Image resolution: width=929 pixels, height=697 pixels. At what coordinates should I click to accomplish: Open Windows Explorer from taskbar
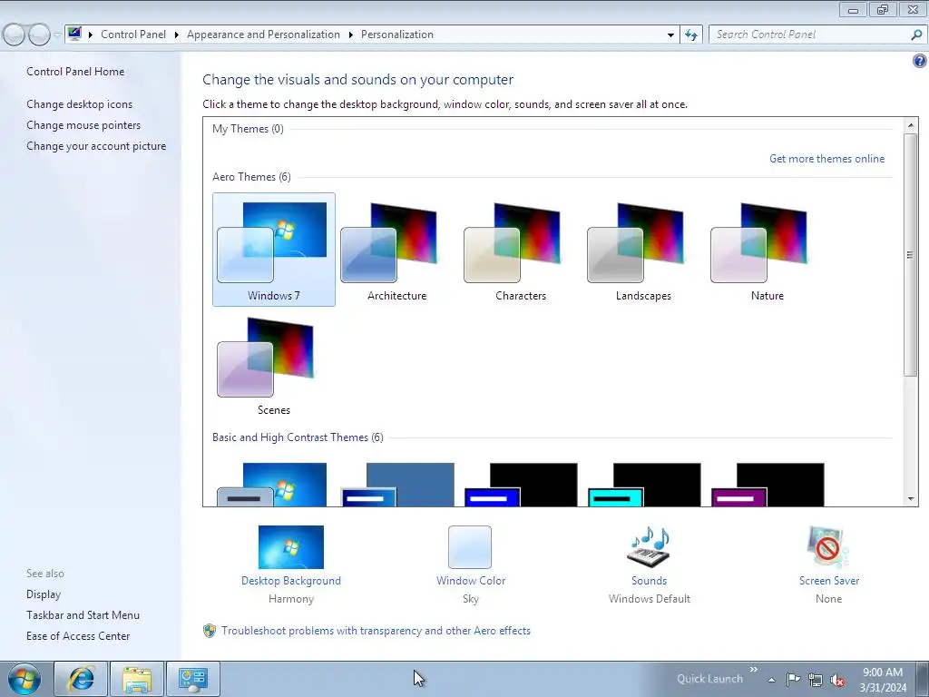click(x=137, y=679)
